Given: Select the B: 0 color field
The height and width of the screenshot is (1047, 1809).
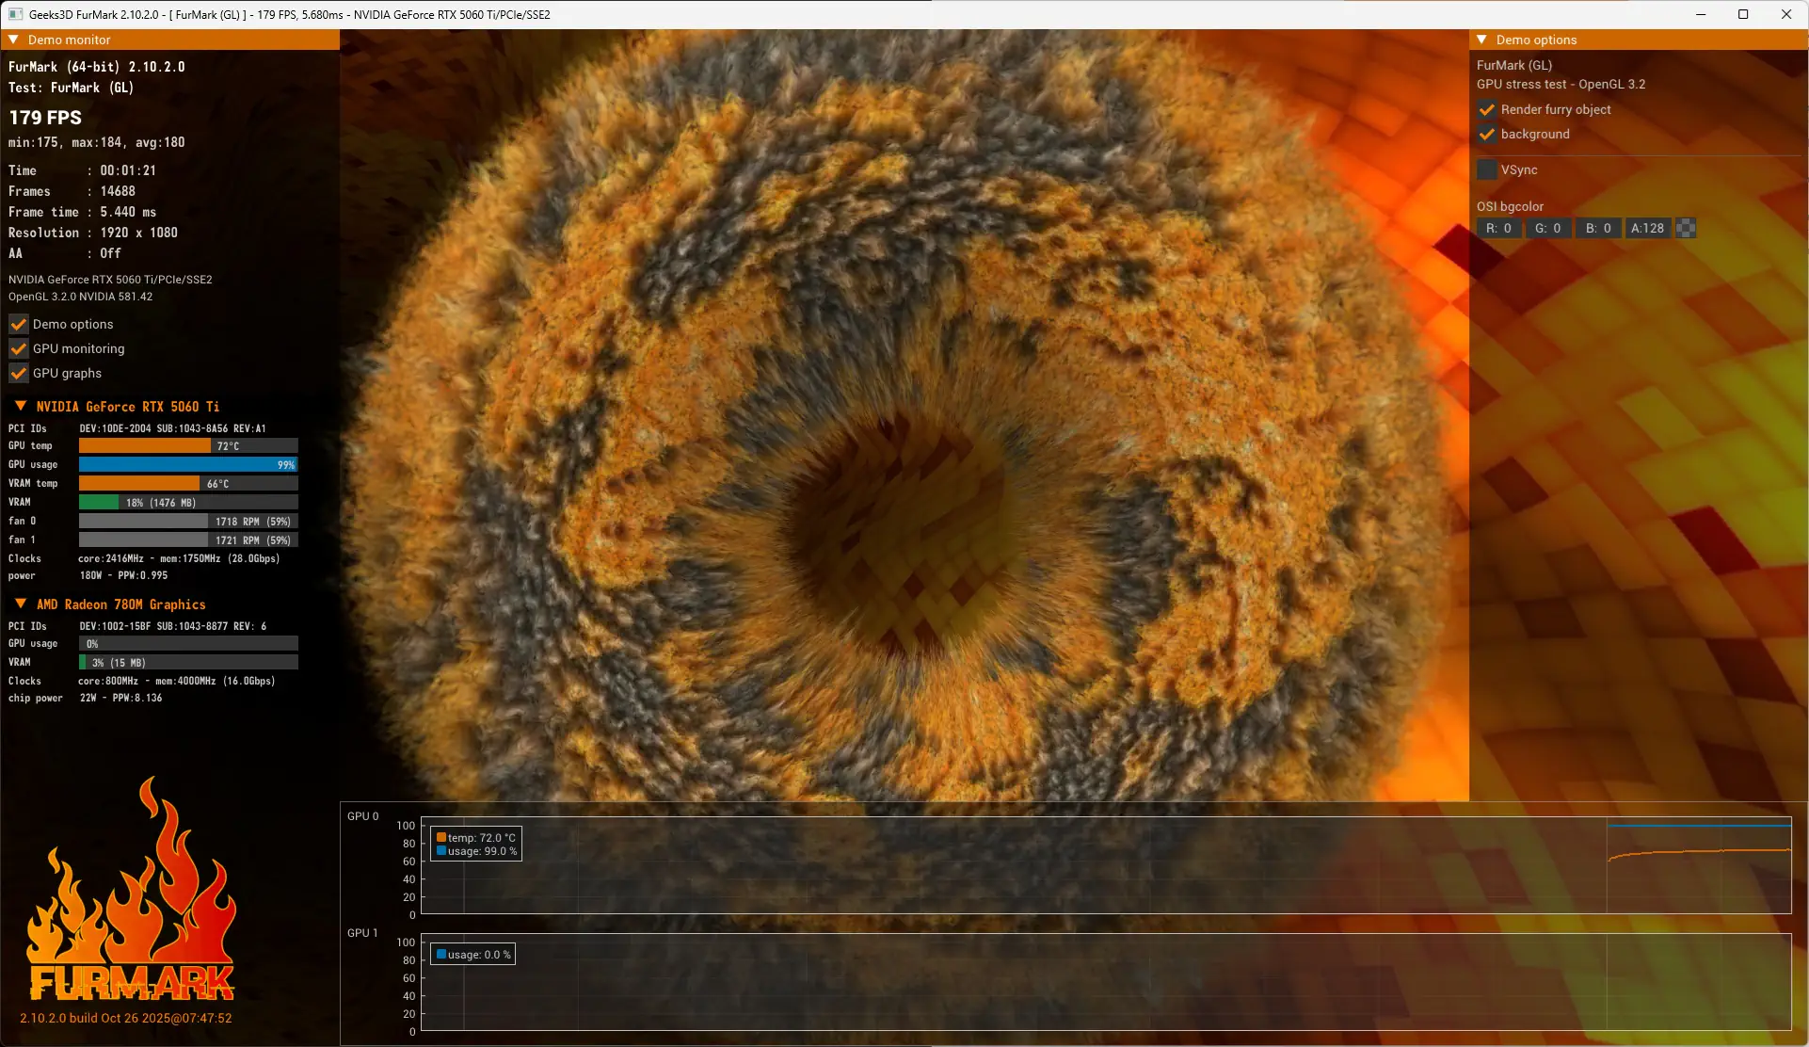Looking at the screenshot, I should pyautogui.click(x=1598, y=228).
